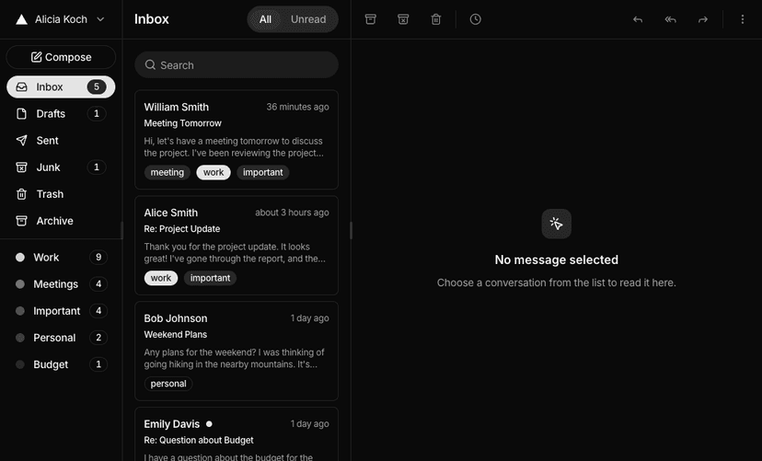Click the Reply arrow icon

coord(638,19)
